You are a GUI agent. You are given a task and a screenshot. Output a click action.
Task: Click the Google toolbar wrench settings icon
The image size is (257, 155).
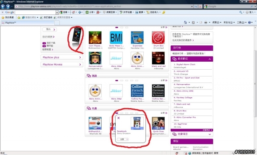tap(241, 12)
